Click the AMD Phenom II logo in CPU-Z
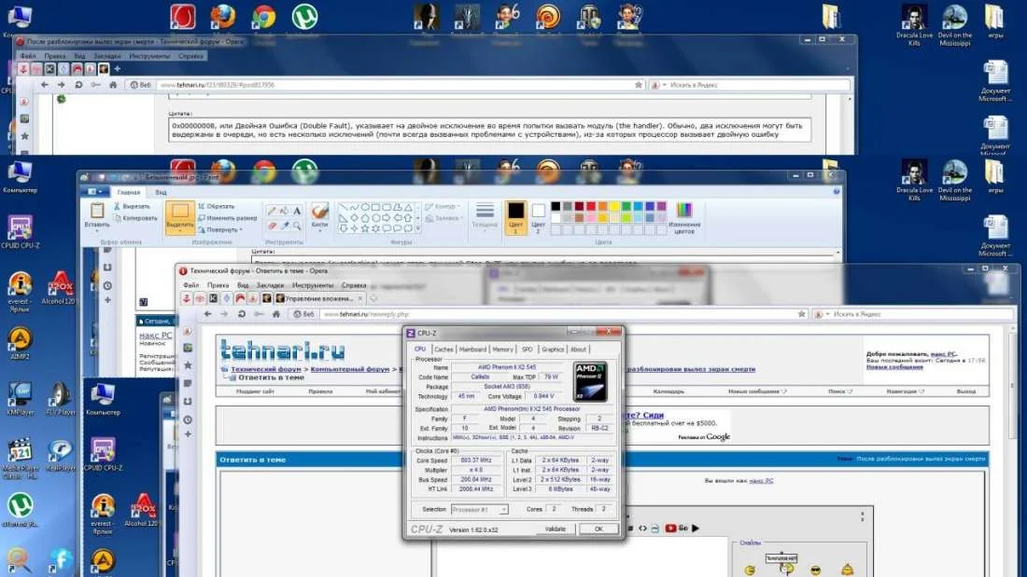Image resolution: width=1027 pixels, height=577 pixels. [x=590, y=381]
